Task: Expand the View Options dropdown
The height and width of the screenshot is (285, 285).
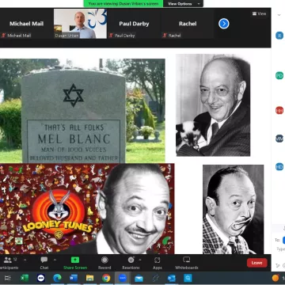Action: click(x=183, y=4)
